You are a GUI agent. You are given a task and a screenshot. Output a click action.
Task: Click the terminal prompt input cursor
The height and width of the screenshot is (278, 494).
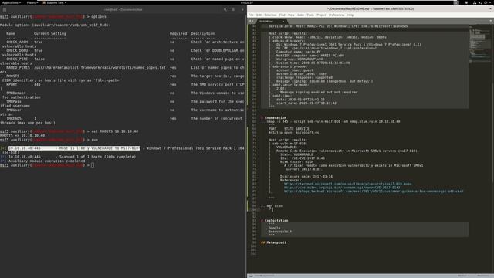point(93,165)
